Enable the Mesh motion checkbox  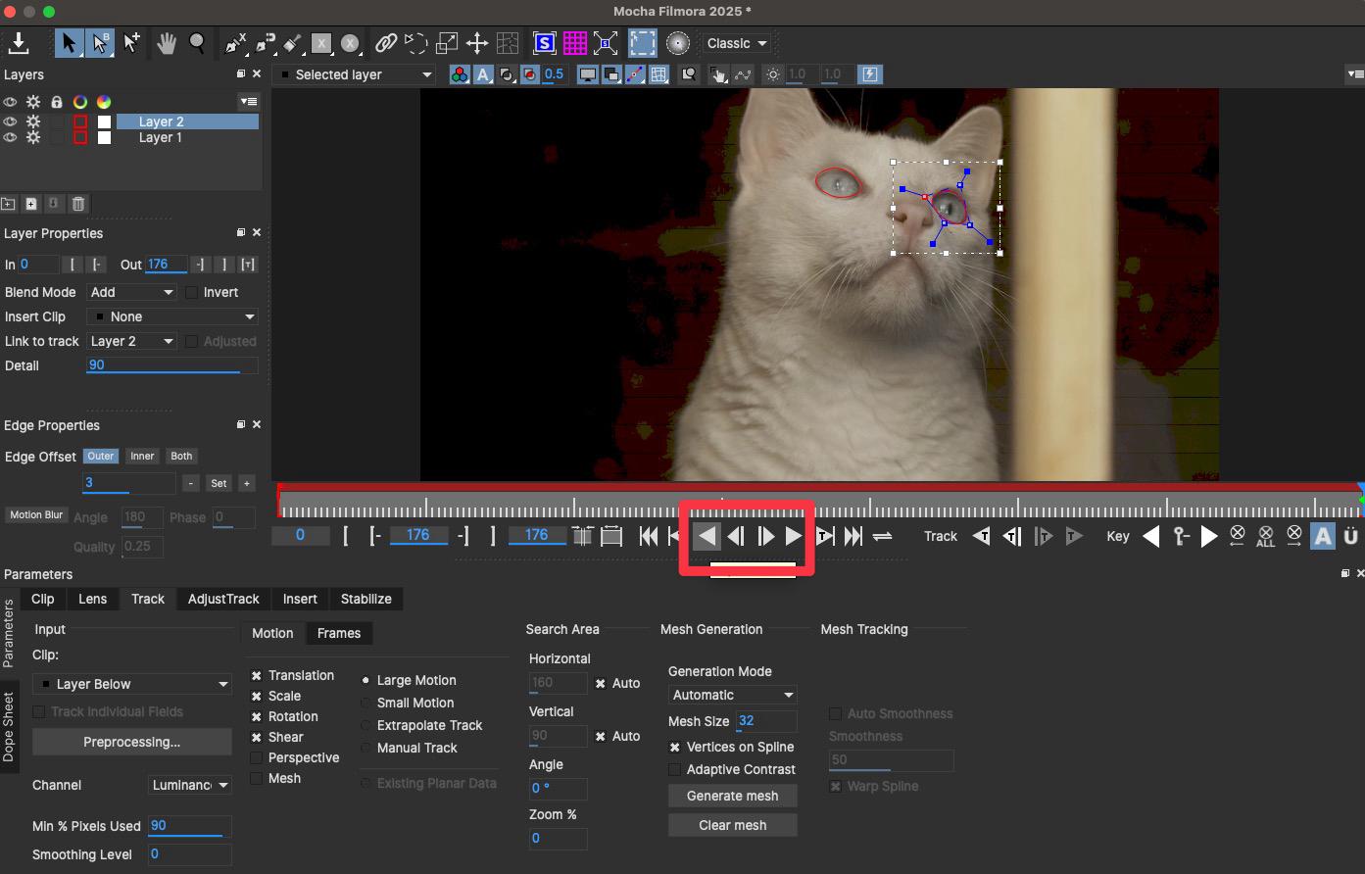(x=257, y=779)
